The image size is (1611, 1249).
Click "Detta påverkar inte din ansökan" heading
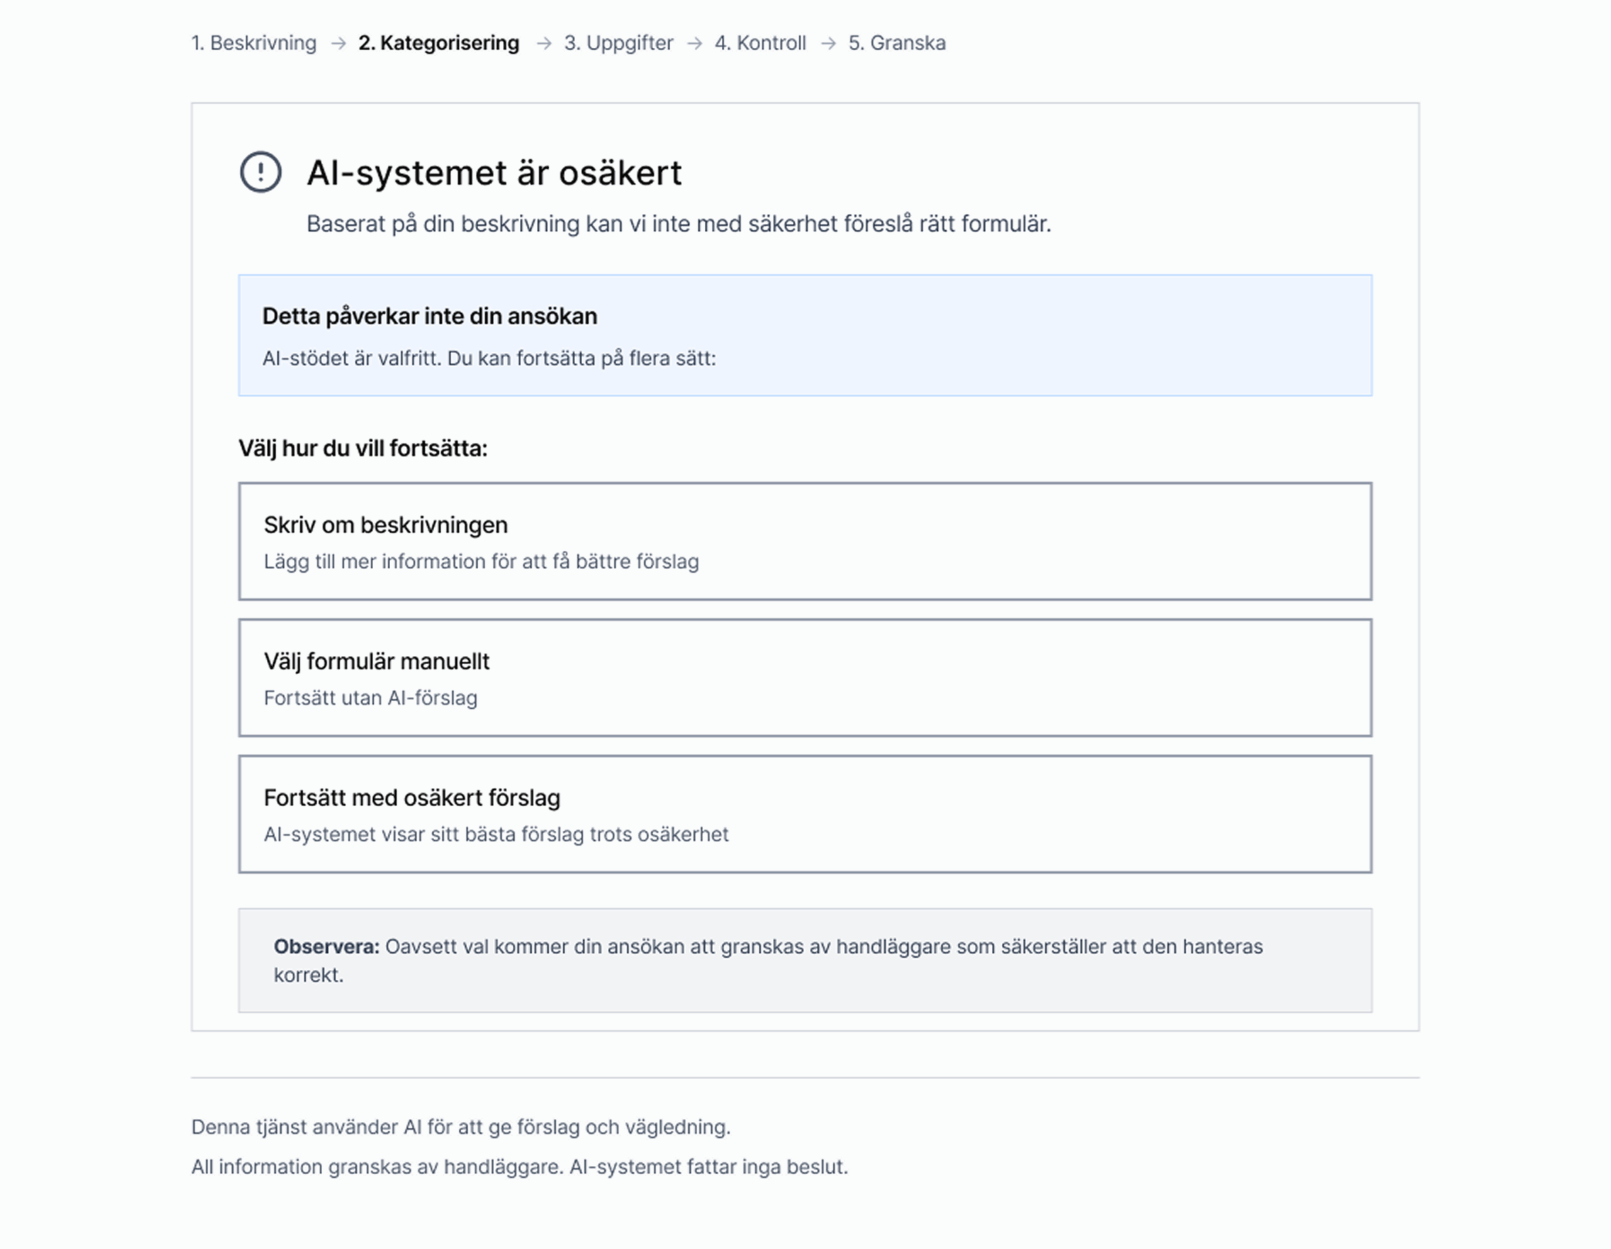coord(430,316)
